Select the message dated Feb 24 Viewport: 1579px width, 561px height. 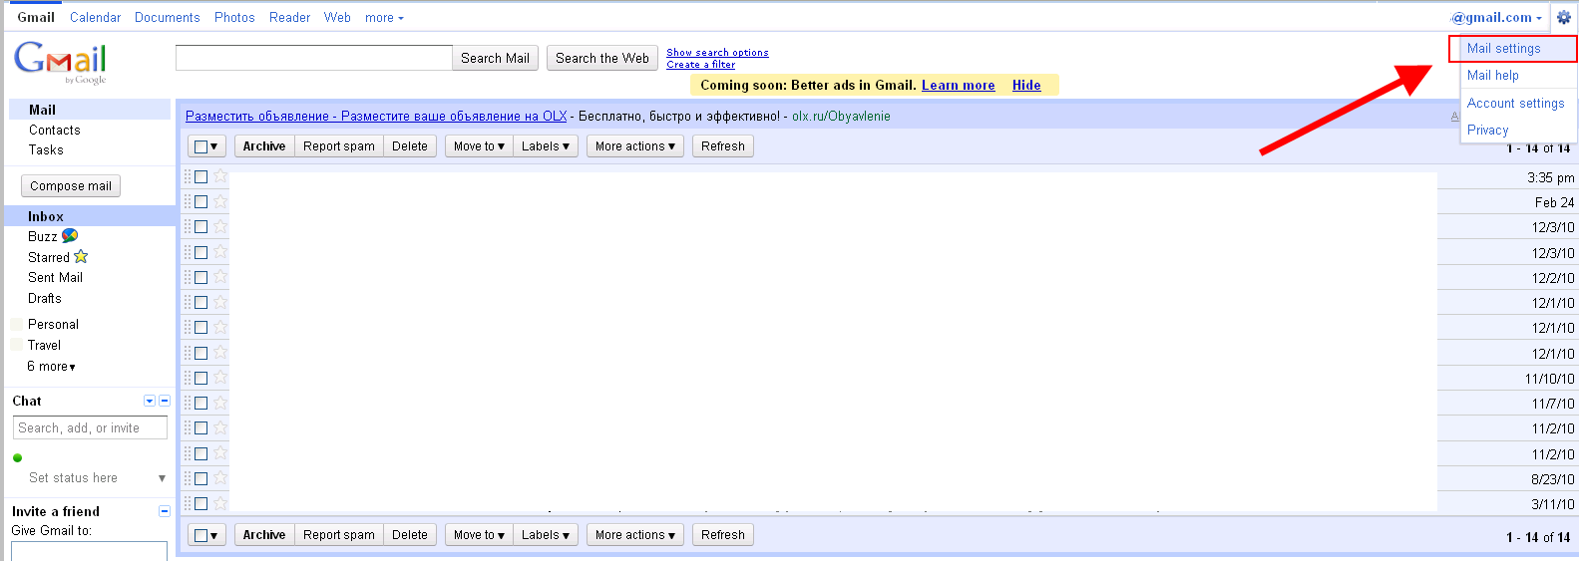pos(200,201)
